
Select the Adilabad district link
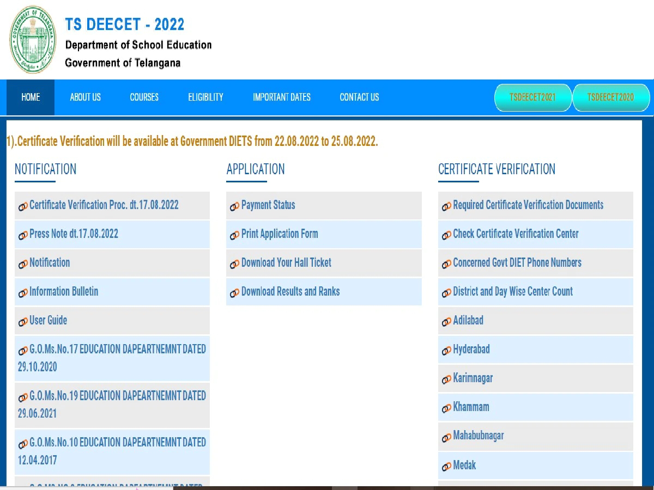tap(468, 321)
